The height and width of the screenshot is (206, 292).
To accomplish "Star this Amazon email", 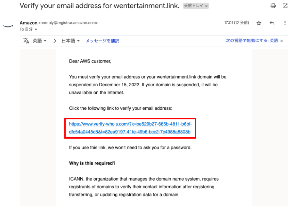I will pyautogui.click(x=259, y=23).
